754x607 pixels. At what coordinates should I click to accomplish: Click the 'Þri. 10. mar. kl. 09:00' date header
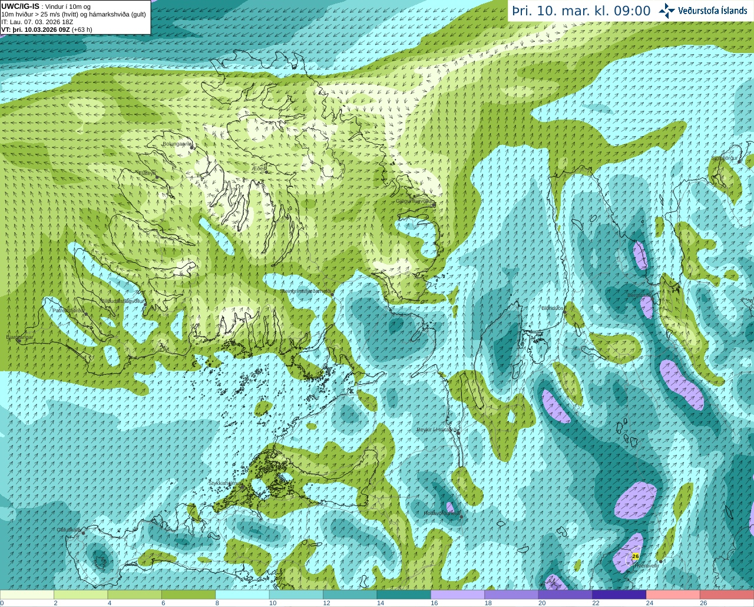pyautogui.click(x=581, y=11)
